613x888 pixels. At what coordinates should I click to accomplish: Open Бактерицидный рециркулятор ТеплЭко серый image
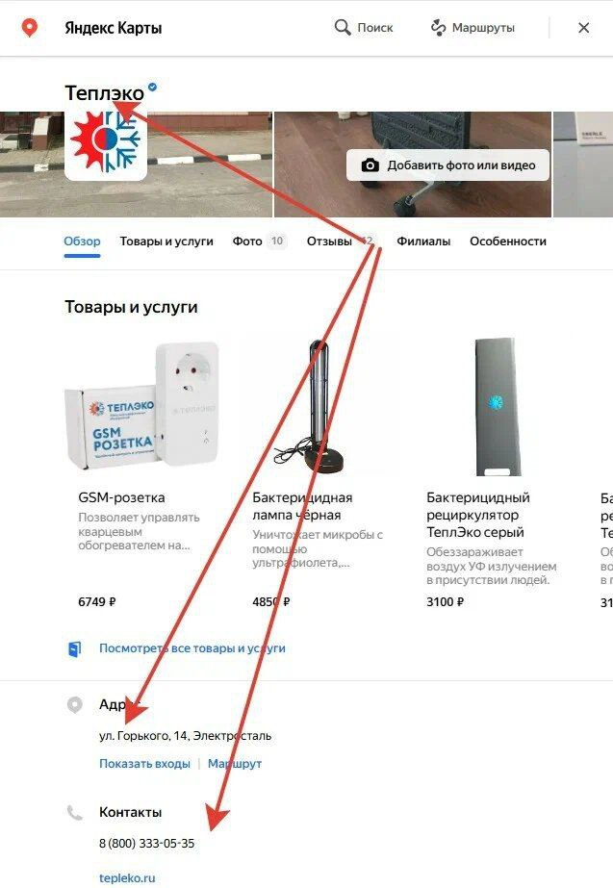click(x=498, y=407)
